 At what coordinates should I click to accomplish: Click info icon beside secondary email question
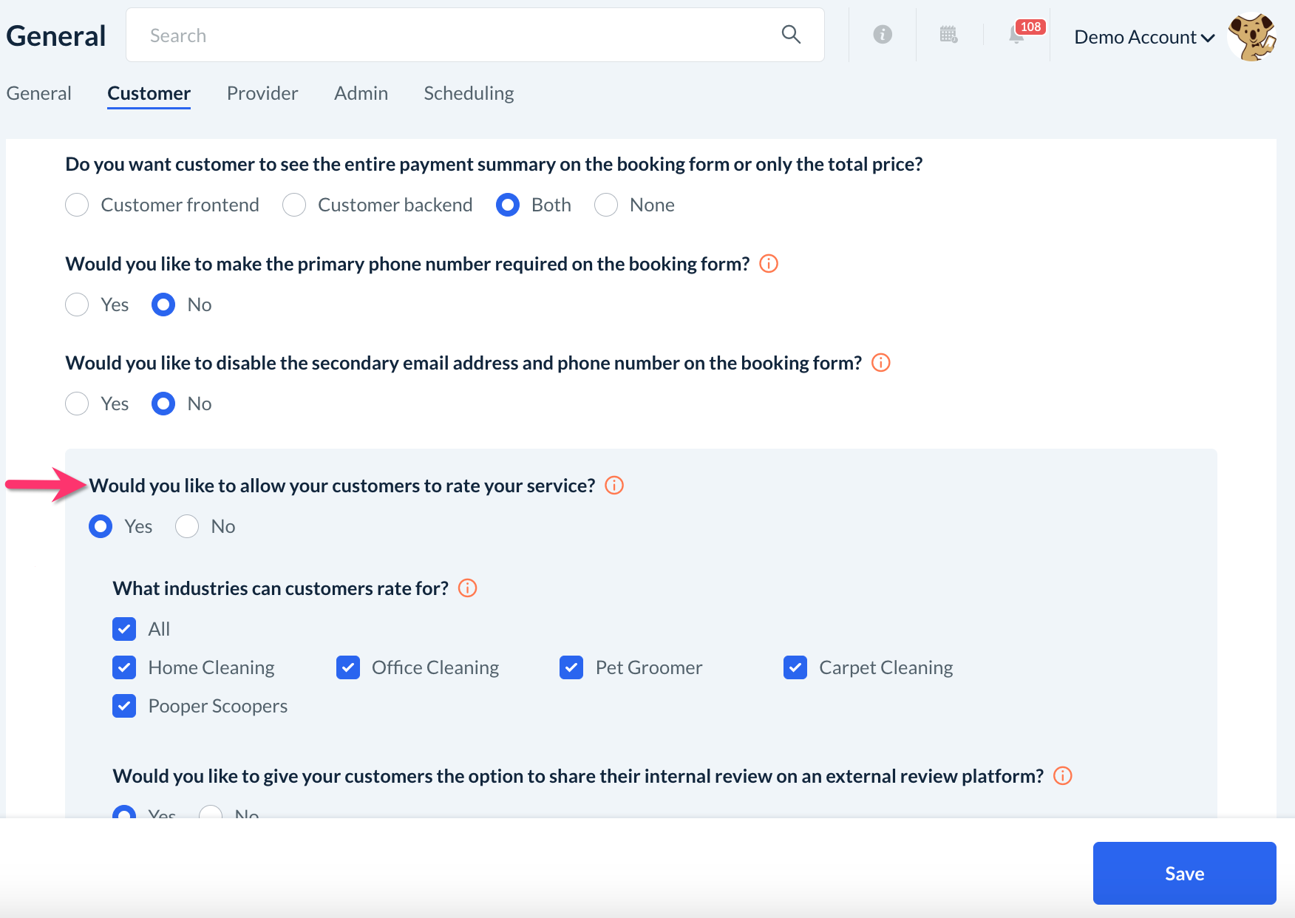881,363
